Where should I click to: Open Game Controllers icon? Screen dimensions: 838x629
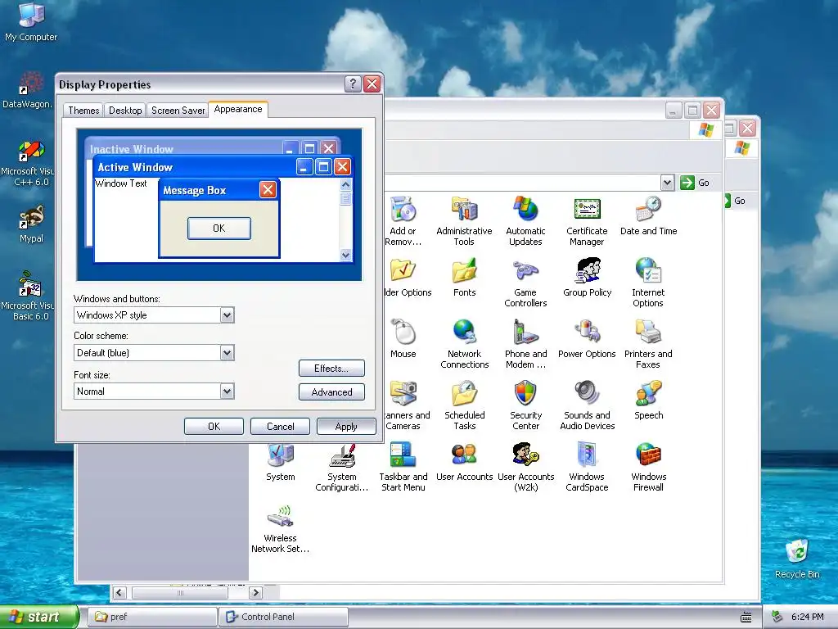coord(525,270)
